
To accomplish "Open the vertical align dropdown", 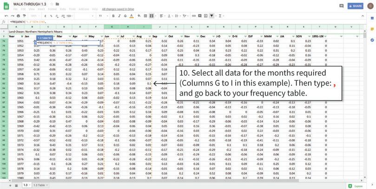I will tap(170, 16).
